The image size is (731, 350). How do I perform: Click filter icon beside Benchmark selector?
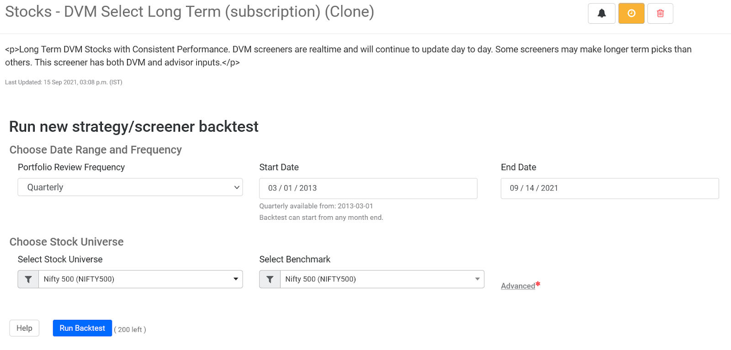(270, 279)
